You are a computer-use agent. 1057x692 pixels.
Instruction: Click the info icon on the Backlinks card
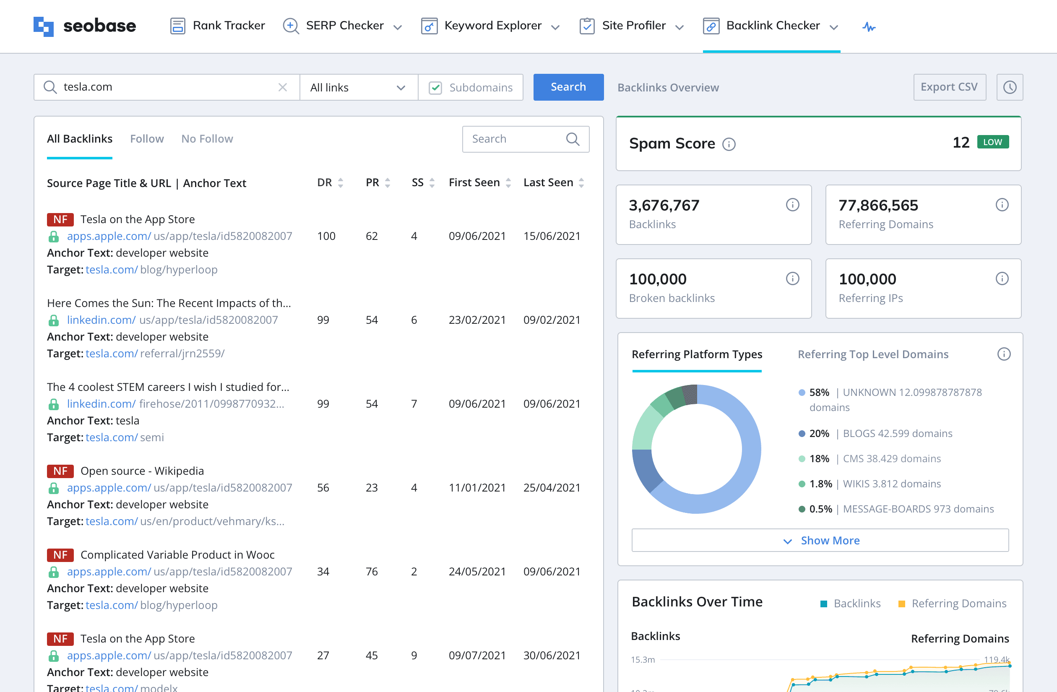[792, 205]
